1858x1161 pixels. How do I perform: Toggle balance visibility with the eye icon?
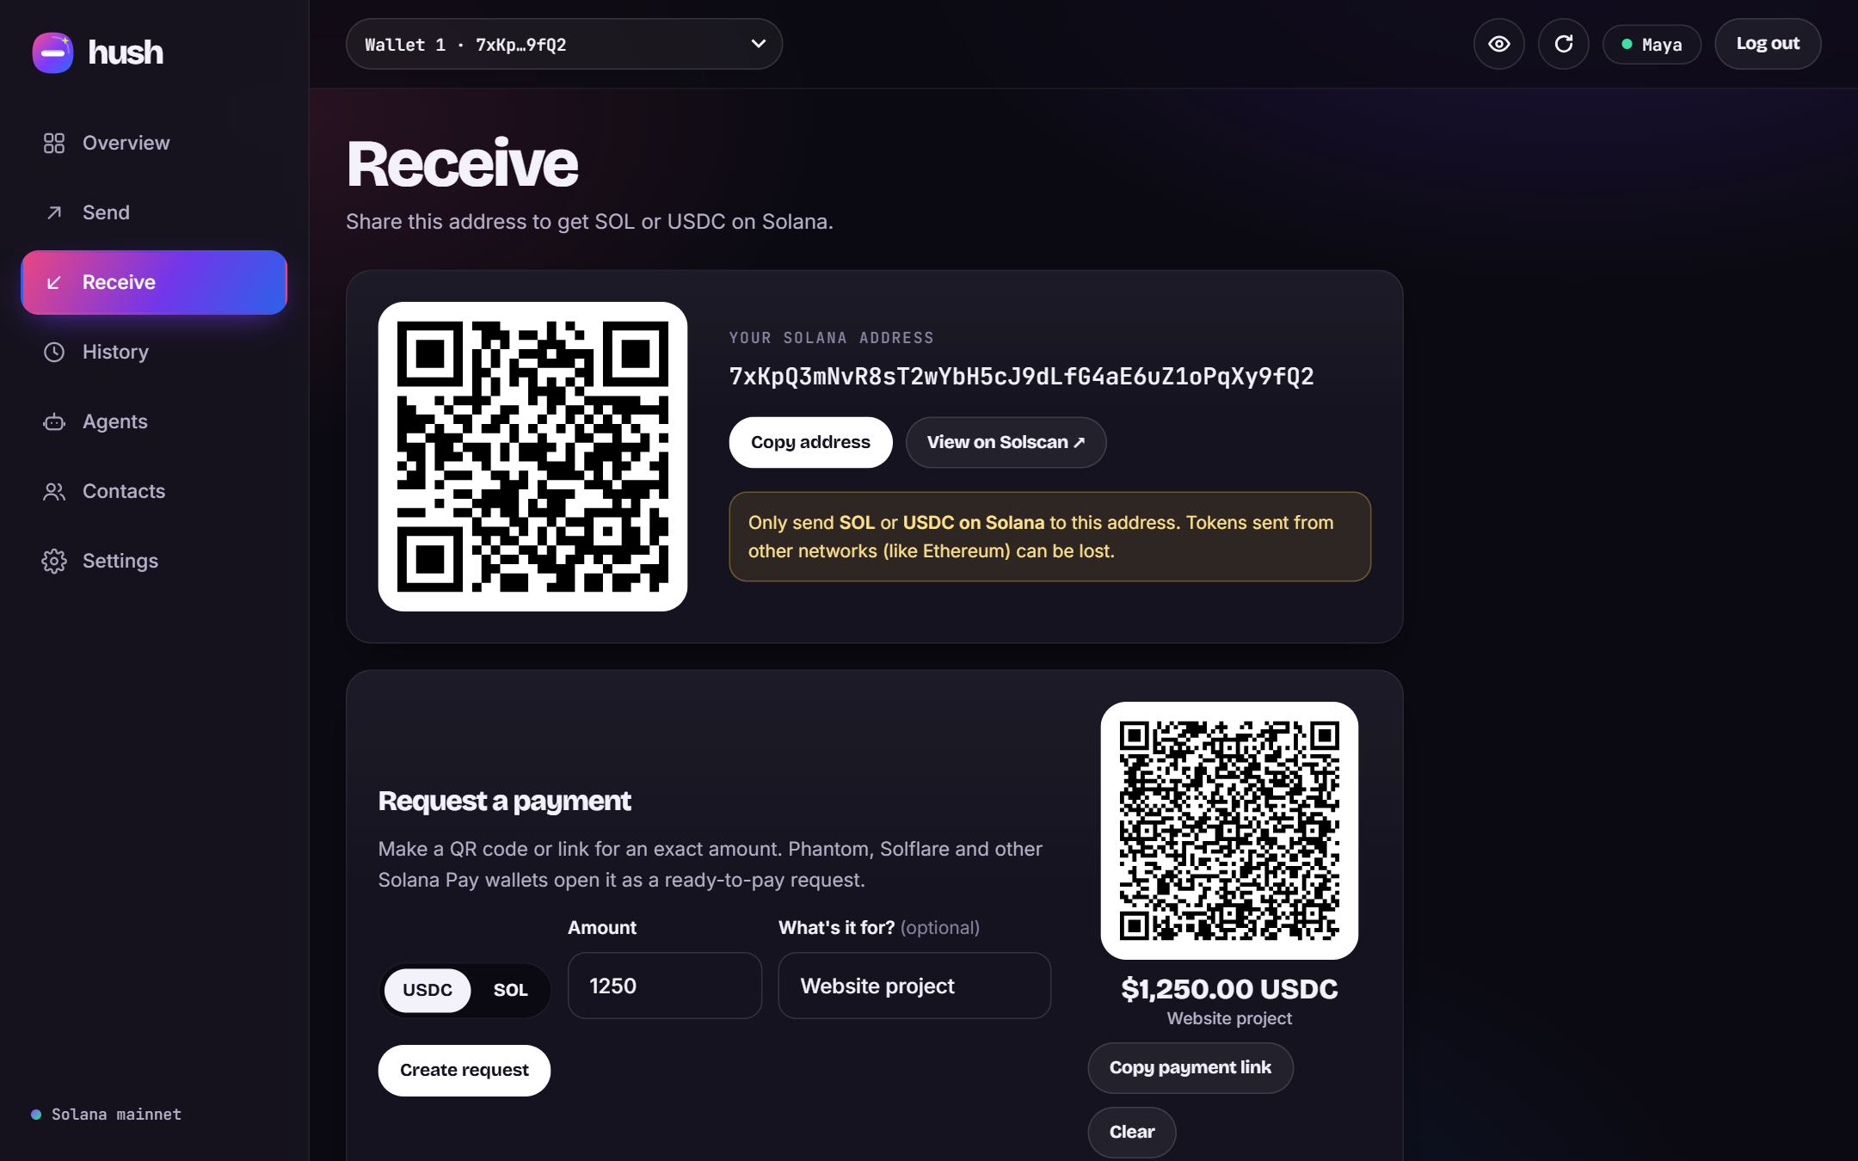(1498, 44)
